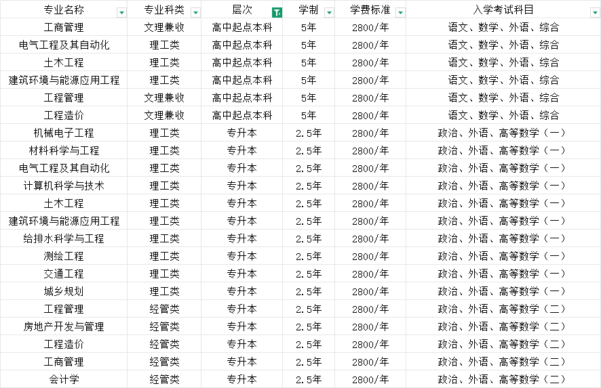This screenshot has height=388, width=601.
Task: Select the 学制 header cell
Action: pyautogui.click(x=309, y=9)
